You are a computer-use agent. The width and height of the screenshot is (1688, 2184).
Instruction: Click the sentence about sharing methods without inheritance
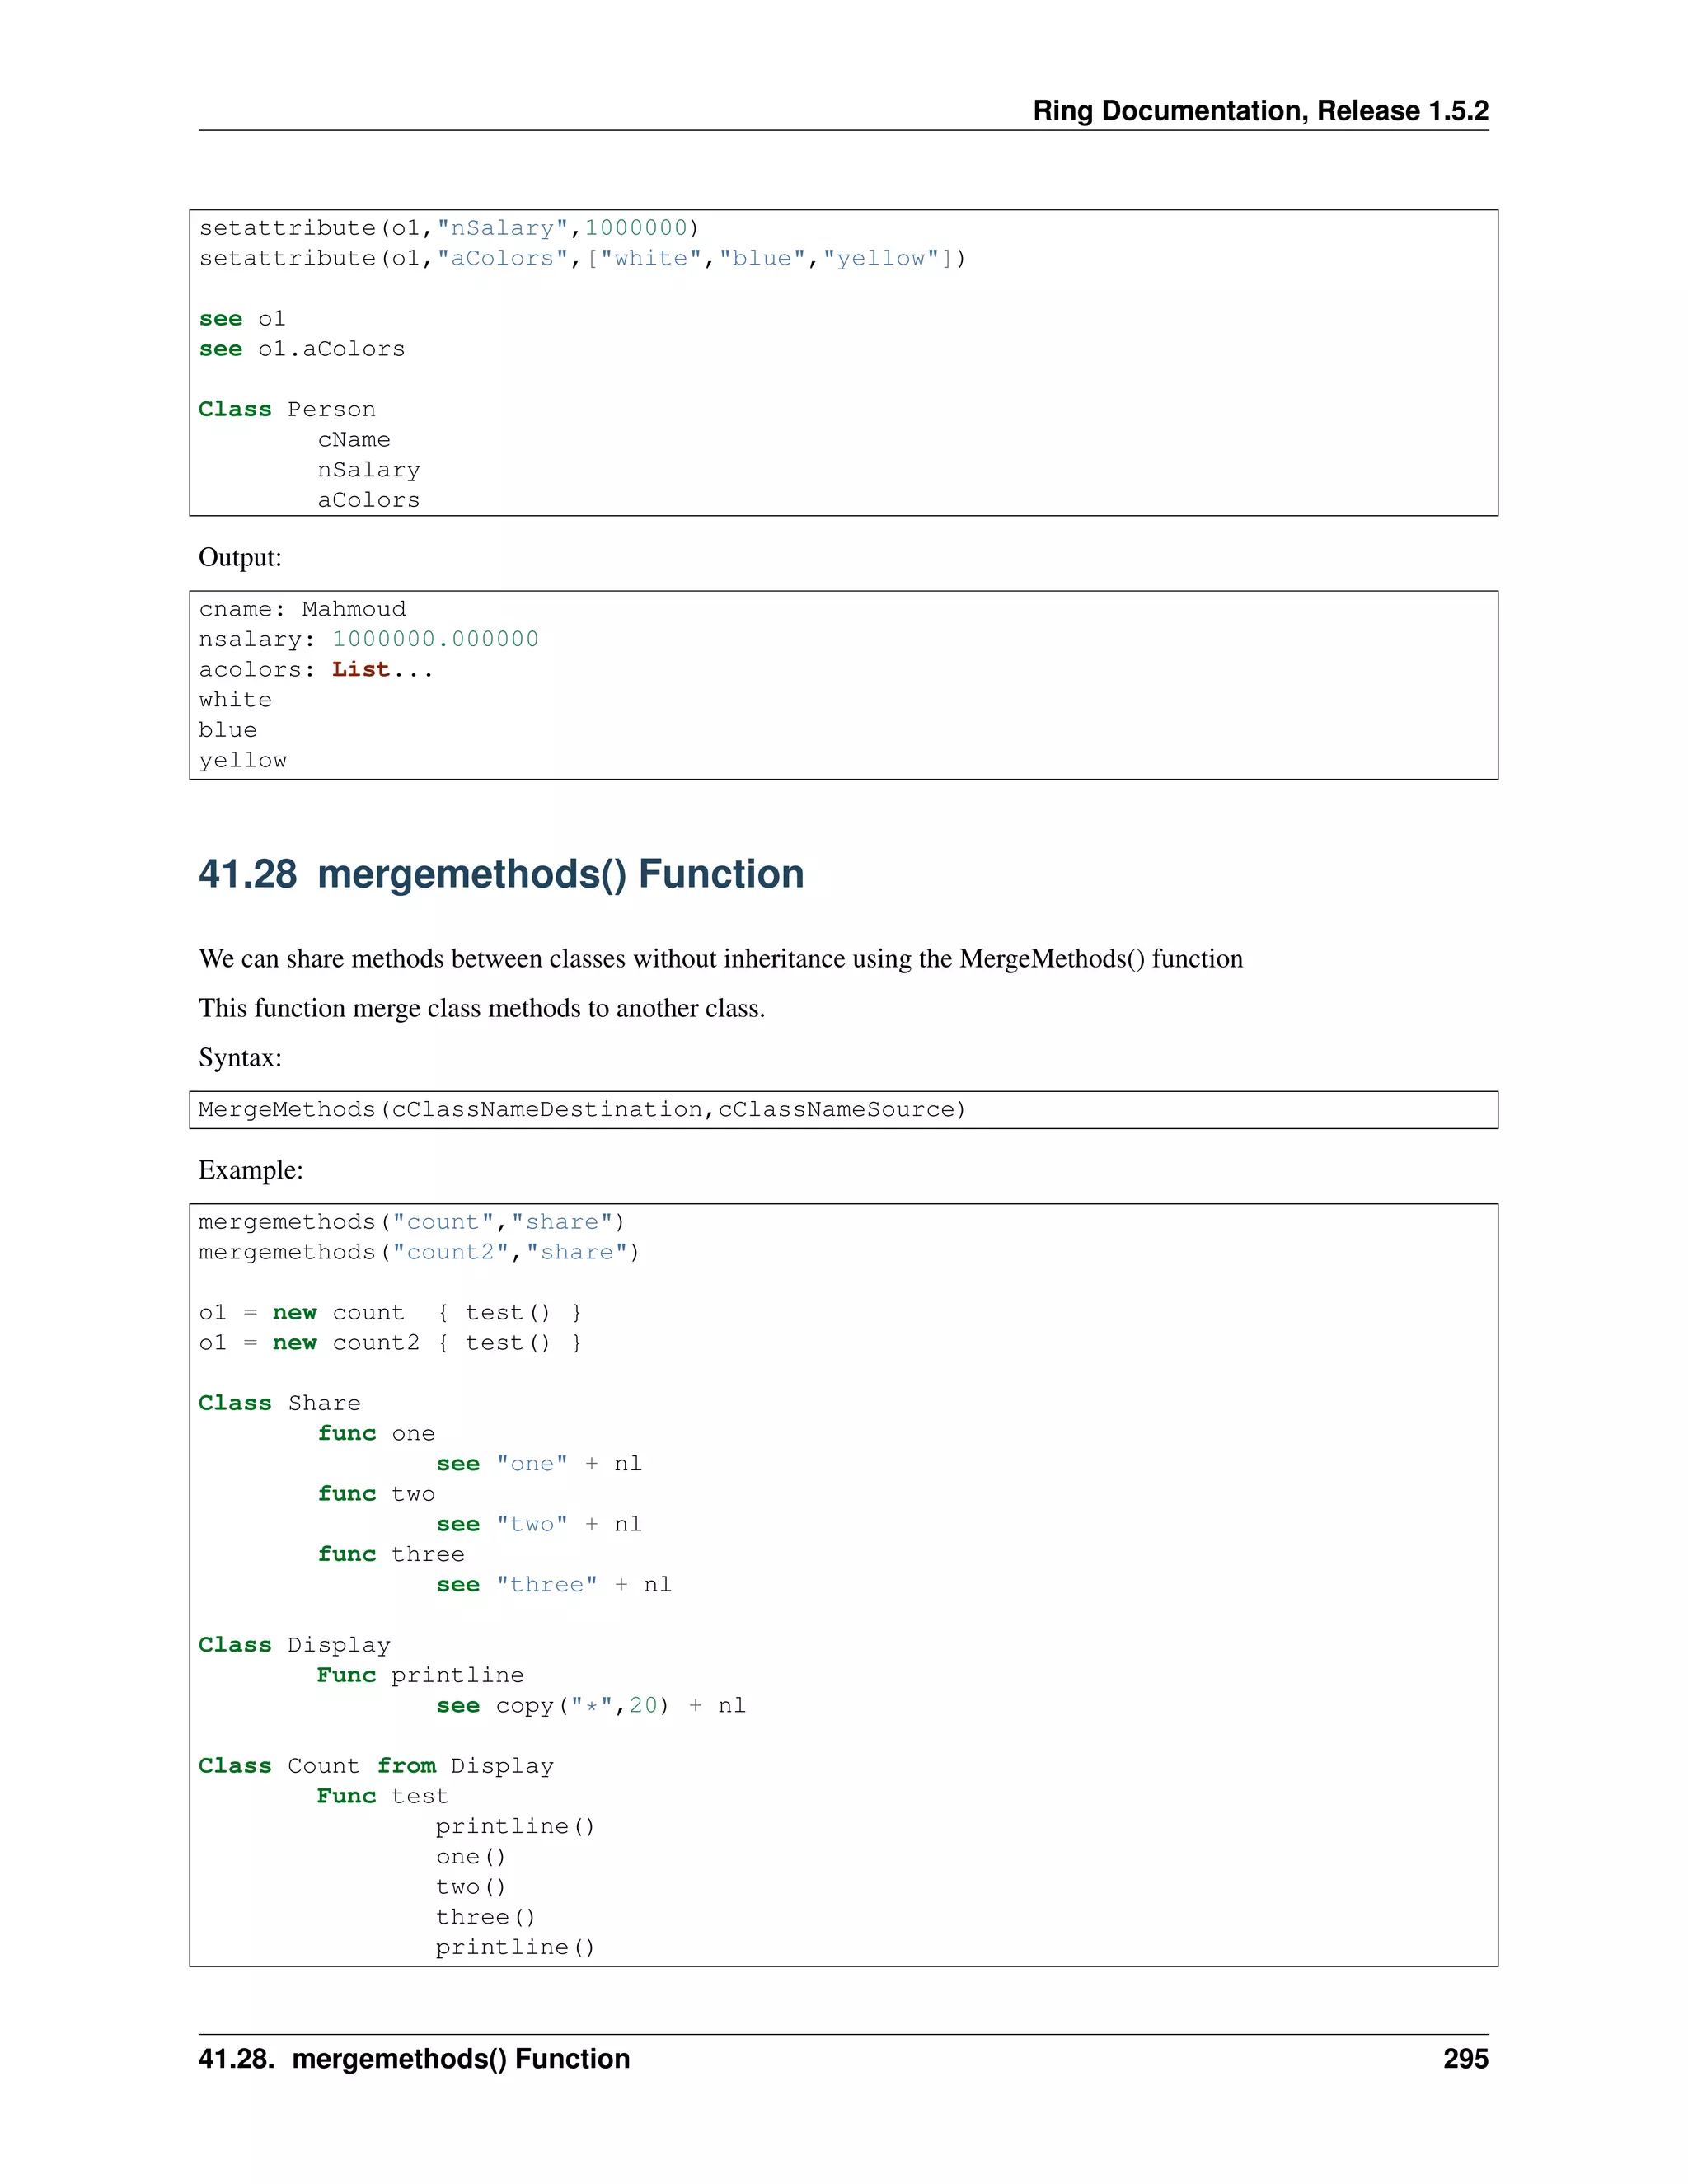720,959
